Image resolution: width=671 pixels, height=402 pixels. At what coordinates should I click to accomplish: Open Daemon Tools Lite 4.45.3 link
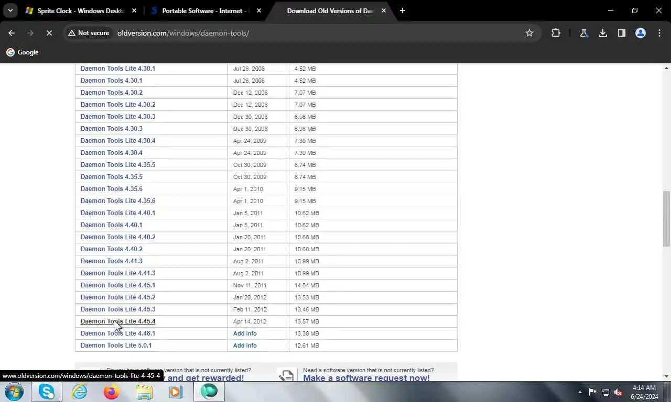118,309
